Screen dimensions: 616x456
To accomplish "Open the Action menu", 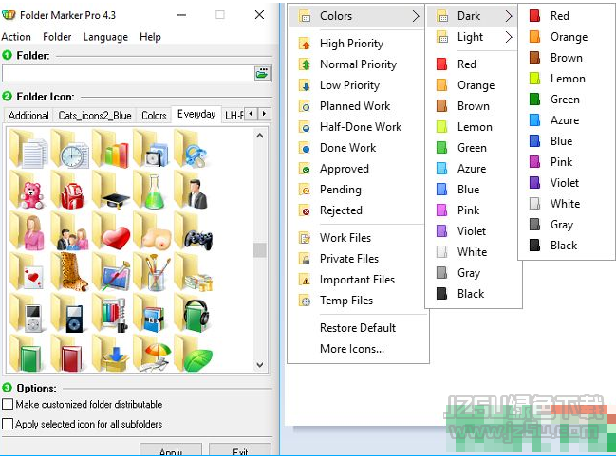I will click(x=16, y=37).
